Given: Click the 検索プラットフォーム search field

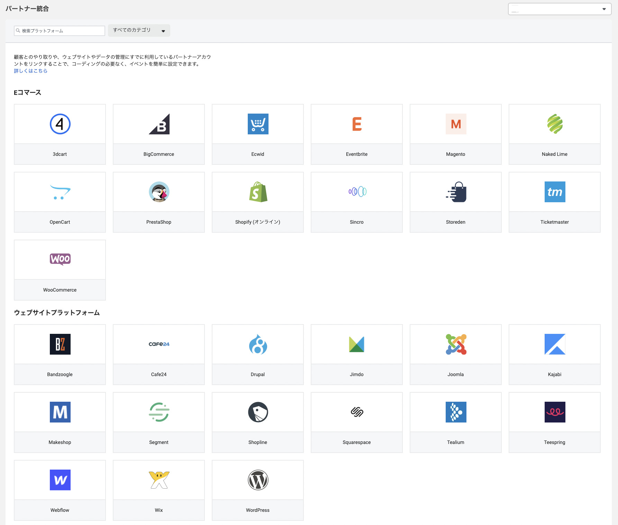Looking at the screenshot, I should [60, 31].
